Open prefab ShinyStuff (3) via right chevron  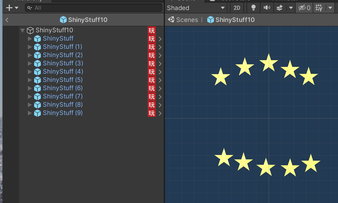(x=160, y=64)
